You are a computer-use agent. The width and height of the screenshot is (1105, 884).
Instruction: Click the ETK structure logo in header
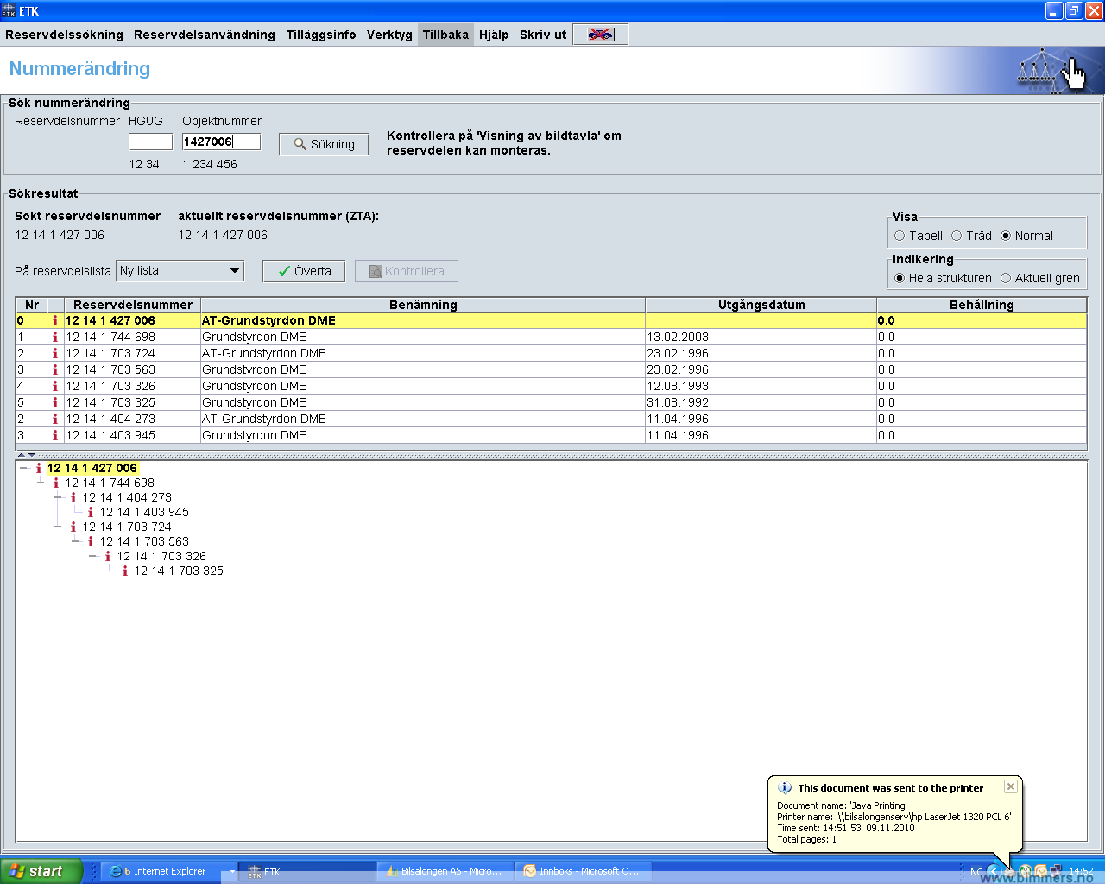coord(1051,71)
